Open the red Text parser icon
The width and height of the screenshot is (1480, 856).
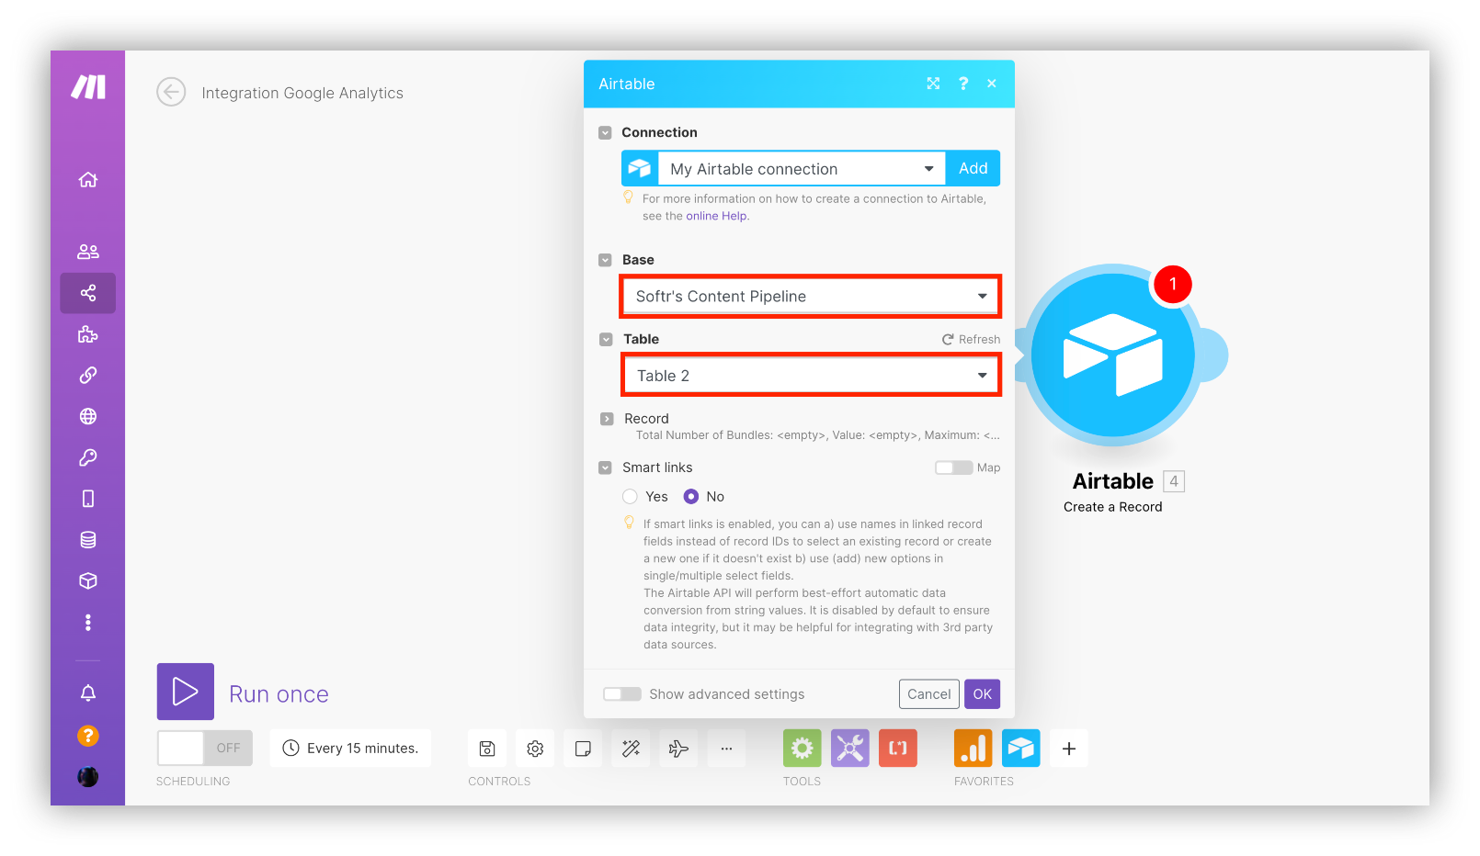click(898, 749)
